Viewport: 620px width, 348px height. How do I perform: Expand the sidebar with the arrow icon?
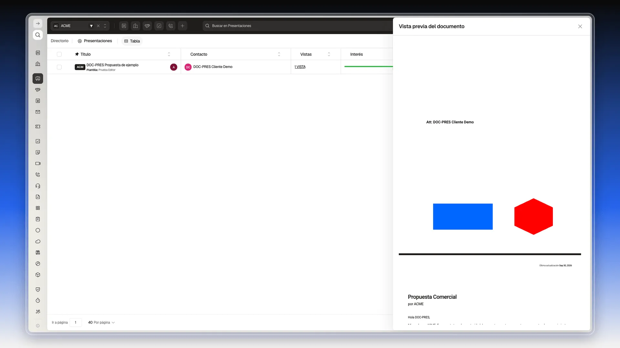coord(38,24)
